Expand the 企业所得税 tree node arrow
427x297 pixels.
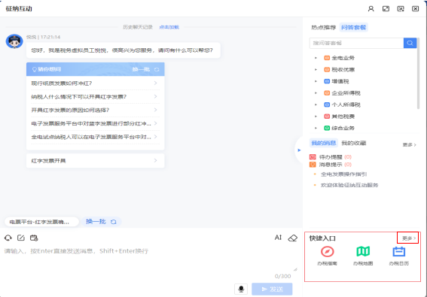tap(316, 93)
